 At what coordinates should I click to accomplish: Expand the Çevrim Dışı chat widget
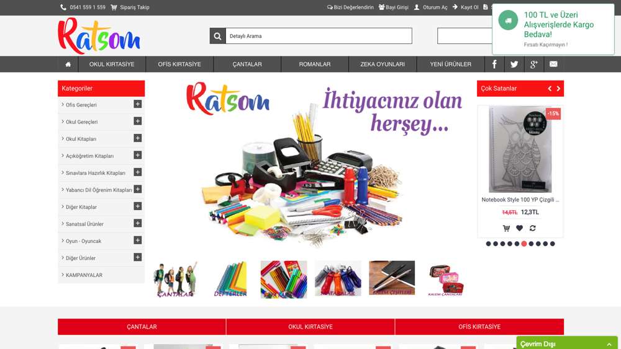[x=567, y=343]
